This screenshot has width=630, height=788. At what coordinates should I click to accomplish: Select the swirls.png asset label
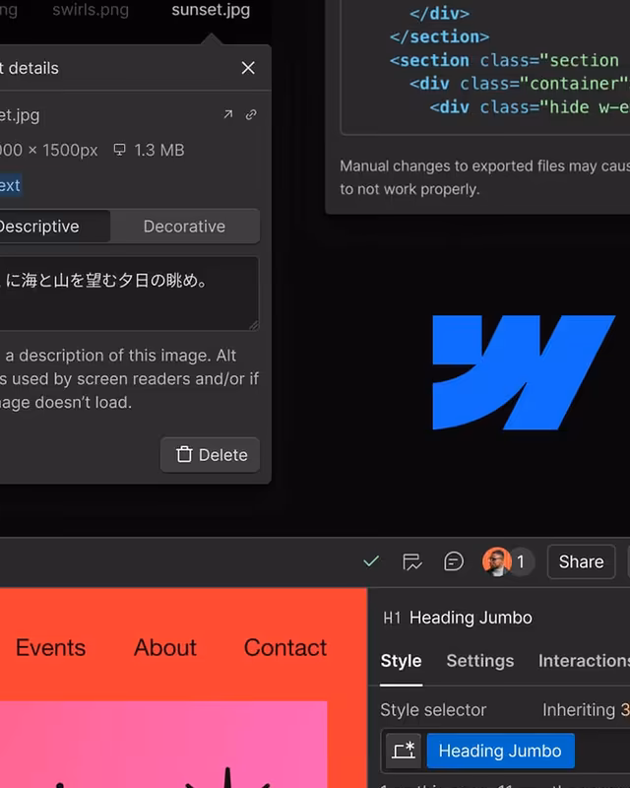[91, 10]
